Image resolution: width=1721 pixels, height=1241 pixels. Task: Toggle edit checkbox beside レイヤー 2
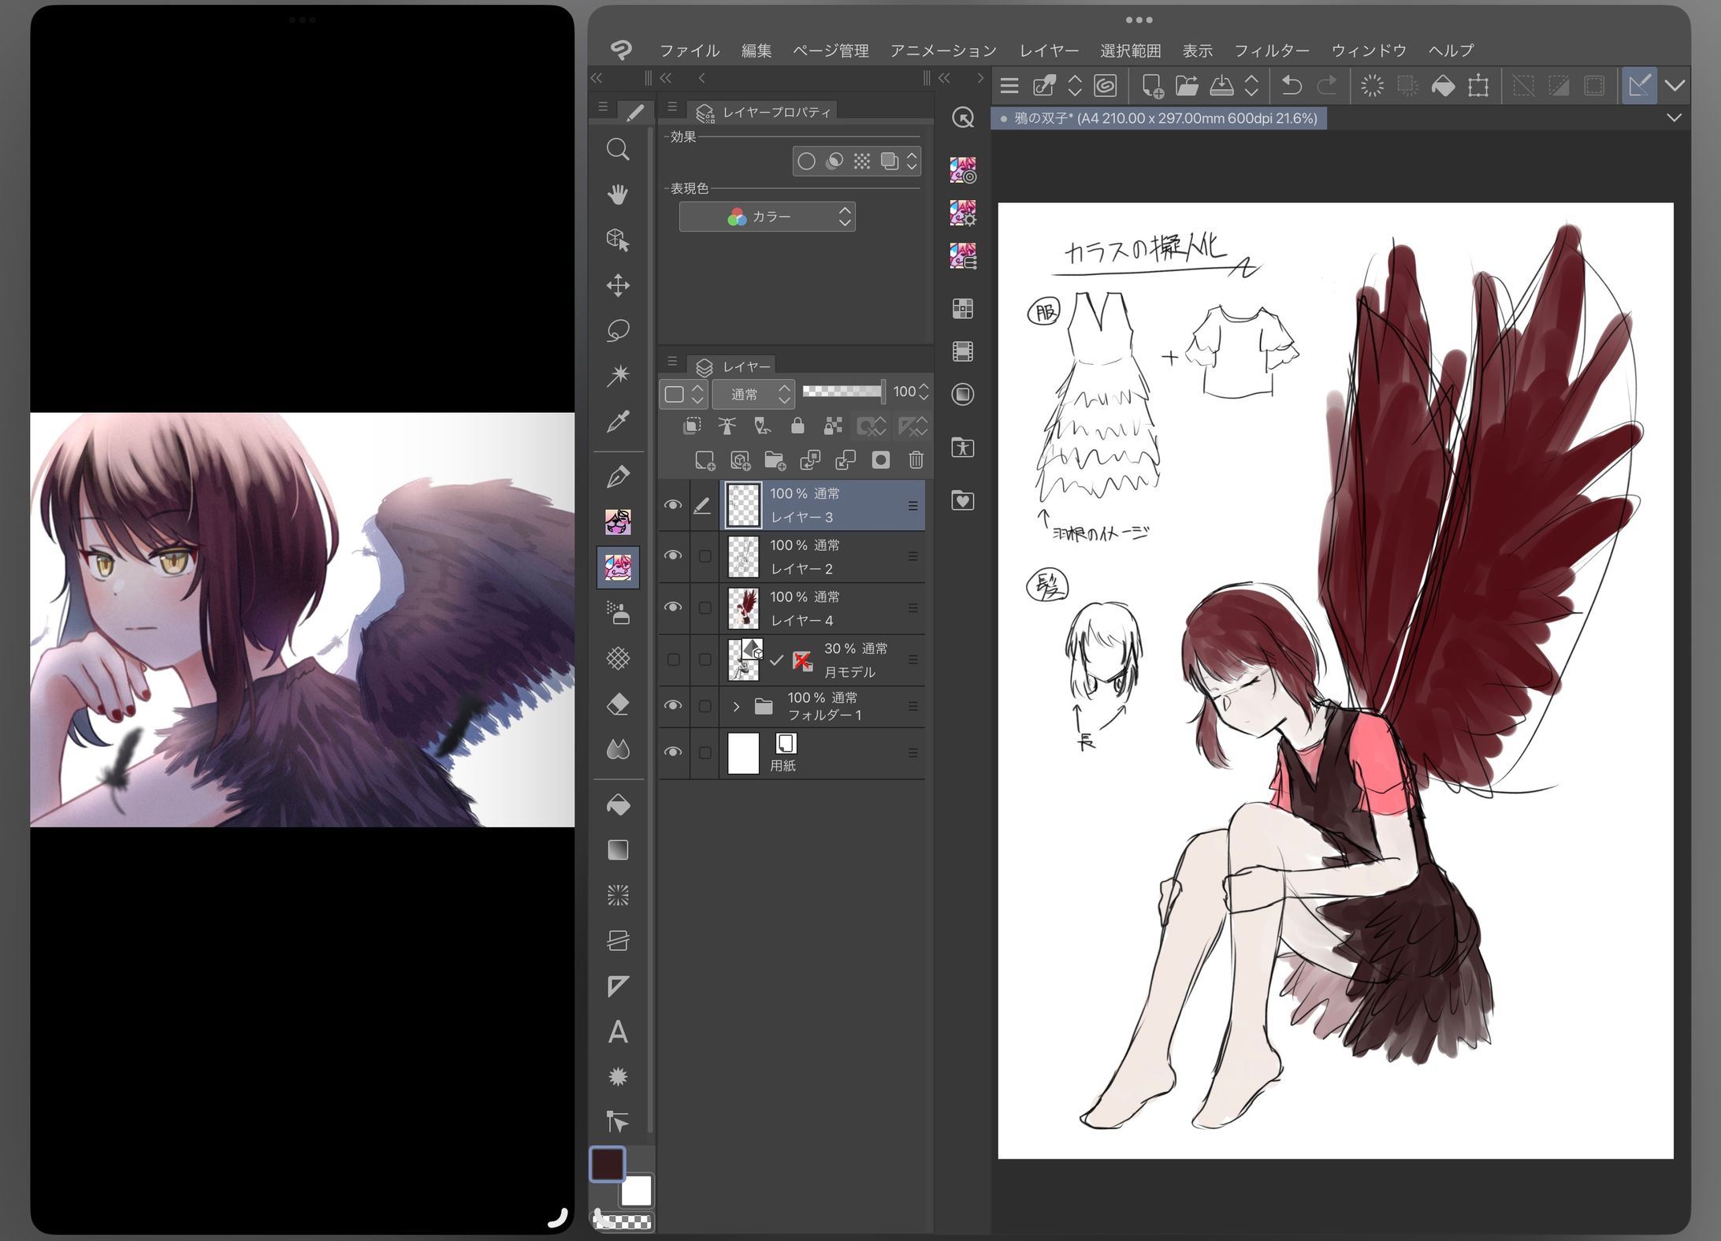tap(704, 556)
